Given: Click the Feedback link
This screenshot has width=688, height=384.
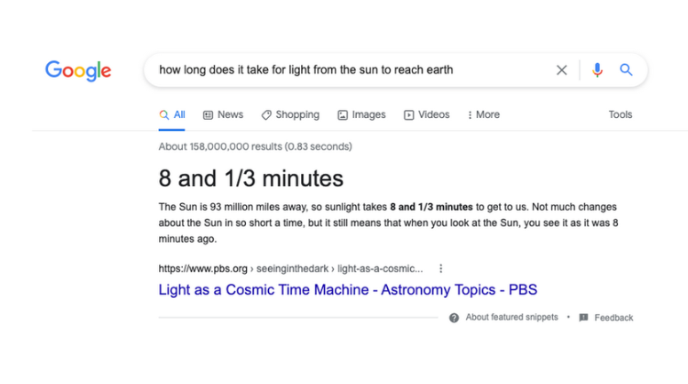Looking at the screenshot, I should tap(613, 317).
